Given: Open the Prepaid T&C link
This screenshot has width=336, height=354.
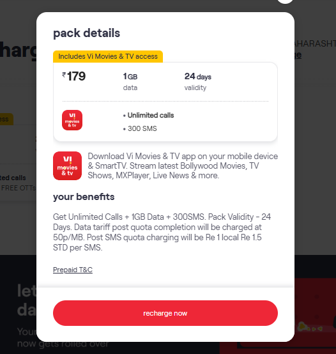Looking at the screenshot, I should pos(73,270).
